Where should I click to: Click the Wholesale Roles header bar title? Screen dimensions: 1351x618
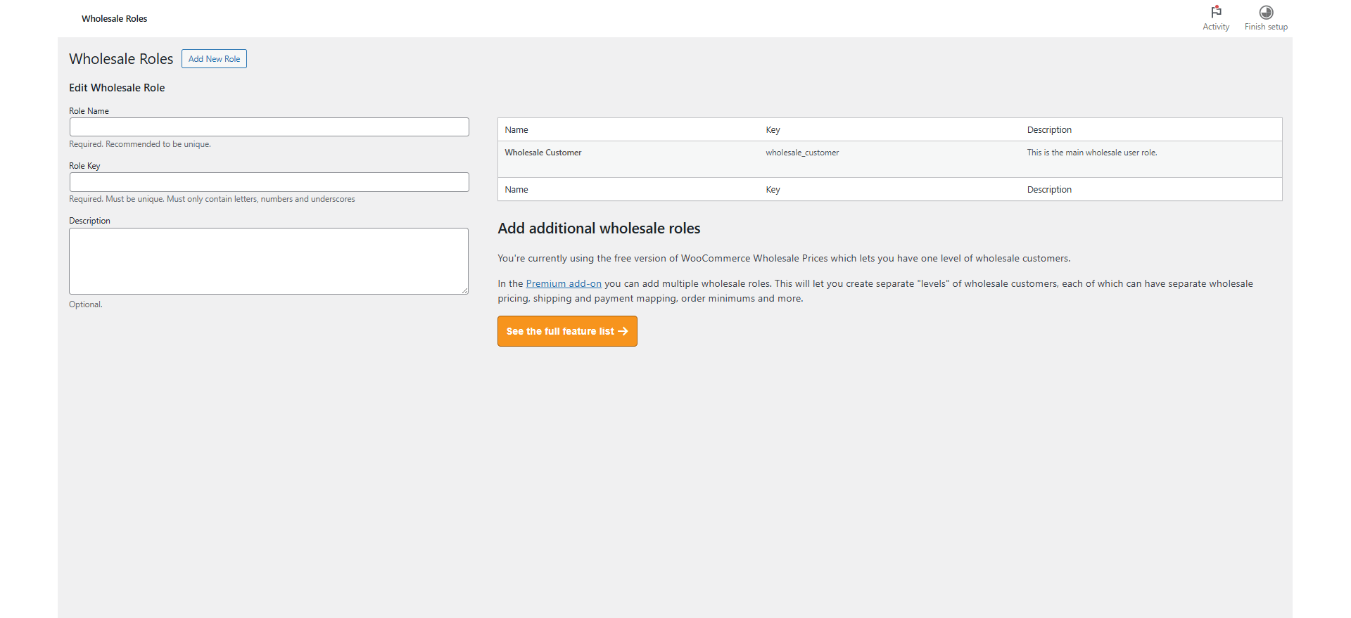coord(114,19)
